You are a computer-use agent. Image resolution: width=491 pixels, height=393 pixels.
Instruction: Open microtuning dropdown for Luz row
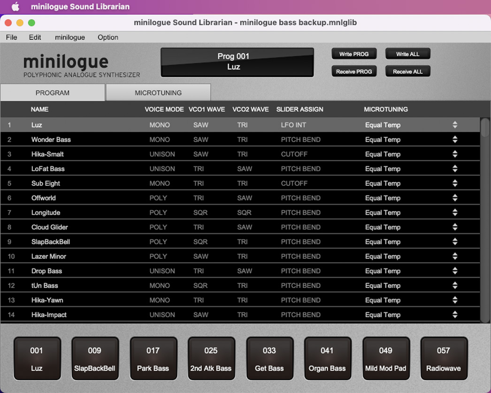(455, 125)
